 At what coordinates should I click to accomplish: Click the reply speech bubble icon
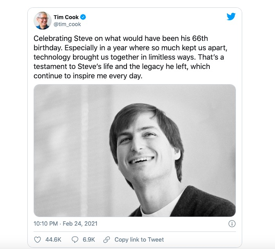tap(75, 240)
